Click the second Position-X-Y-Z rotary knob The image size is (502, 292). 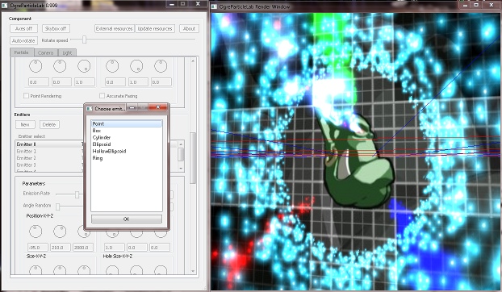(x=60, y=232)
